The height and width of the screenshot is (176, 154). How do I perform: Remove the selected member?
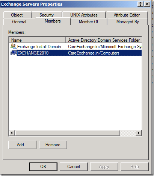point(53,145)
